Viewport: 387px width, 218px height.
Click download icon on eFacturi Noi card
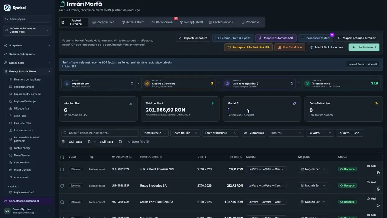(x=131, y=103)
